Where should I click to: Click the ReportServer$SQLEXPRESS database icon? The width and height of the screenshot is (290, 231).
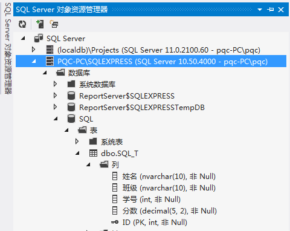point(71,96)
